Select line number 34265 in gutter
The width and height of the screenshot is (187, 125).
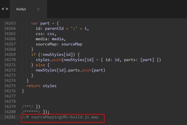[x=10, y=34]
